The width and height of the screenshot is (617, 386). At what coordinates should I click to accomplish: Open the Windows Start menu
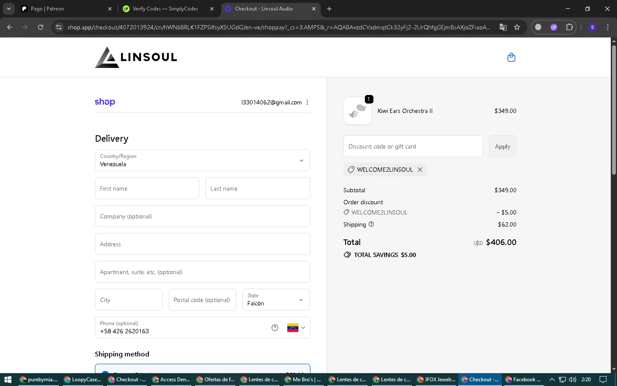(8, 379)
